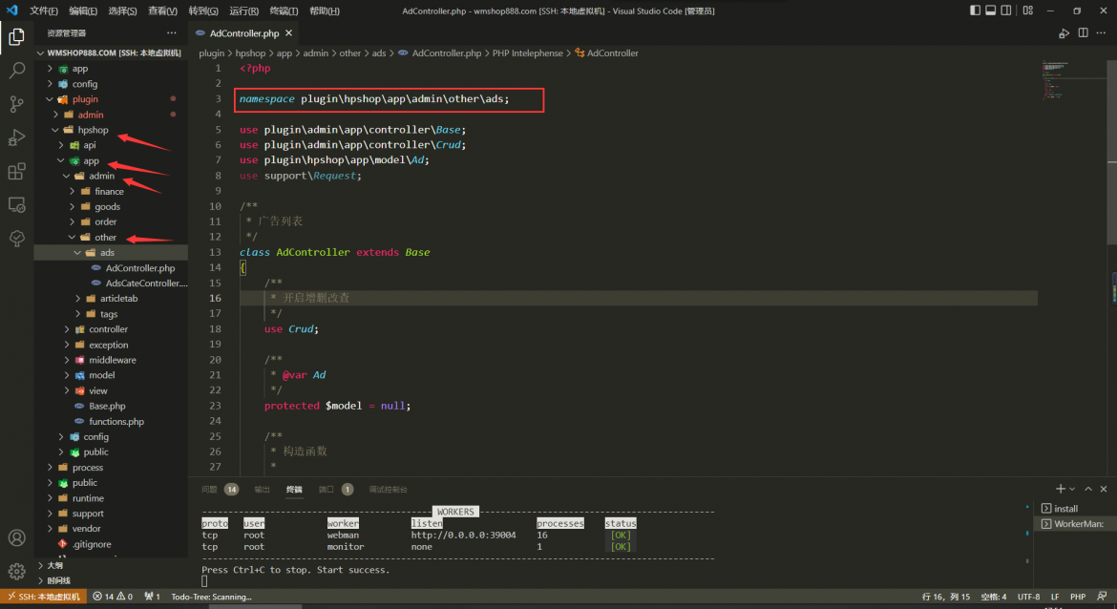Open the 编辑 menu

(x=83, y=10)
